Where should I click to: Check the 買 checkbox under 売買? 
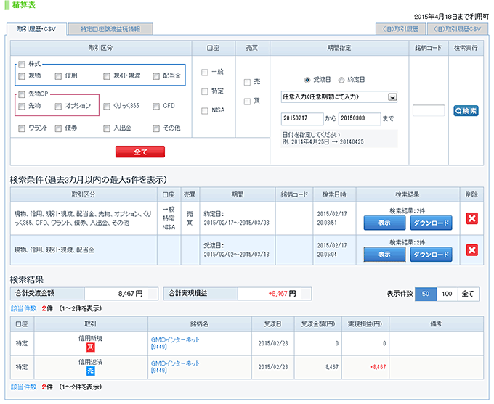coord(248,102)
